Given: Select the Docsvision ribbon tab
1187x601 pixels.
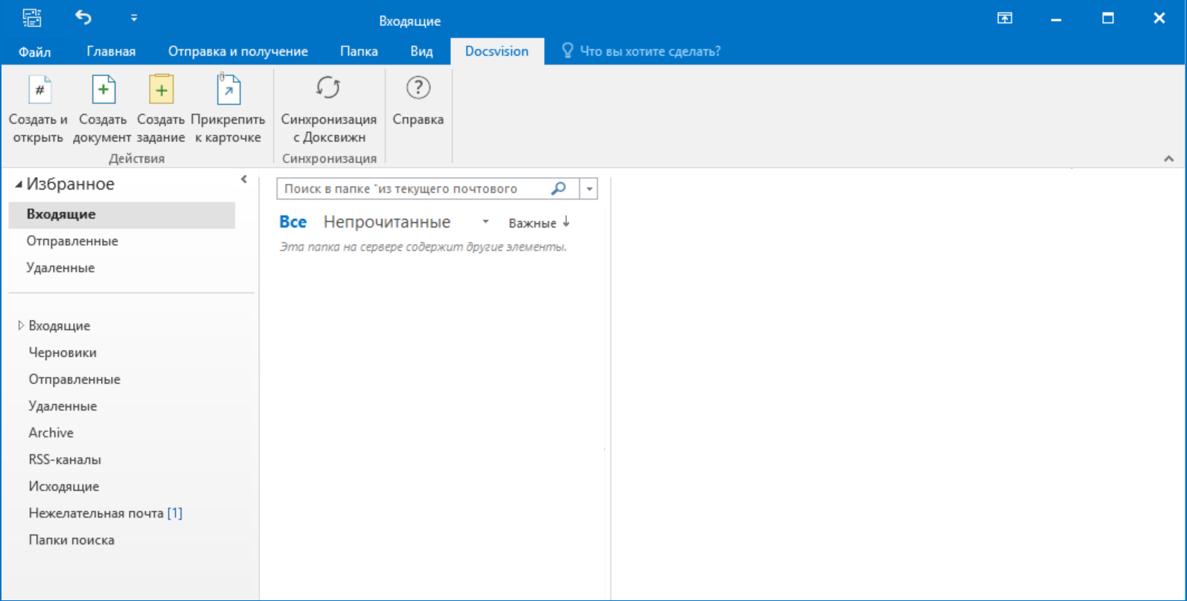Looking at the screenshot, I should (x=497, y=51).
